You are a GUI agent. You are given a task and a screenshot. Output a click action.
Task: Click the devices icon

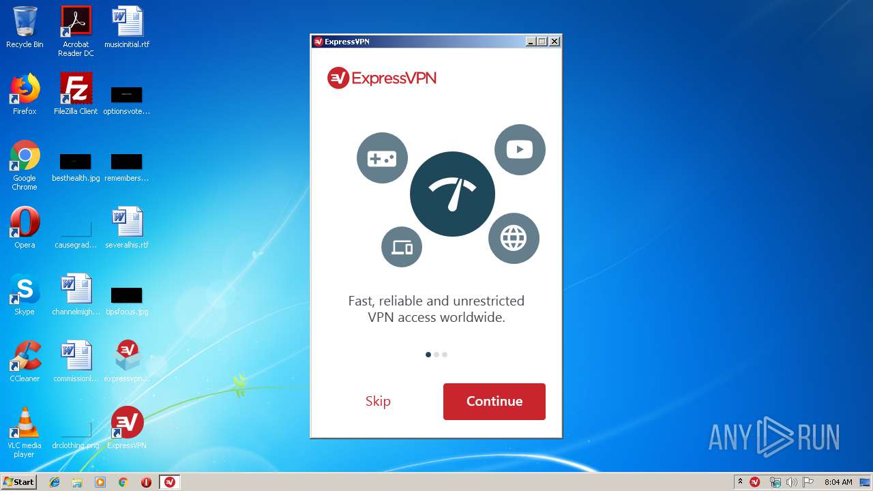[402, 247]
